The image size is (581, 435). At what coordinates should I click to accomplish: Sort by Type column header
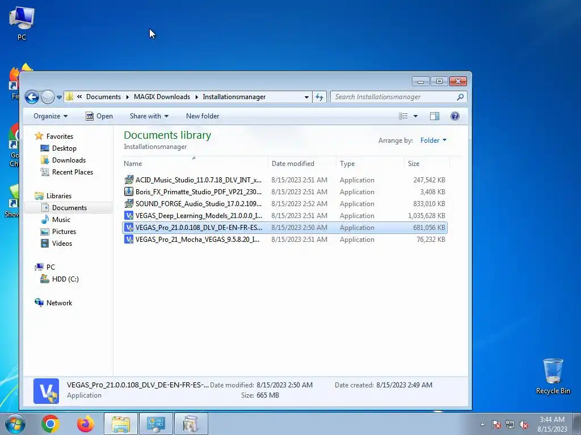(x=370, y=164)
